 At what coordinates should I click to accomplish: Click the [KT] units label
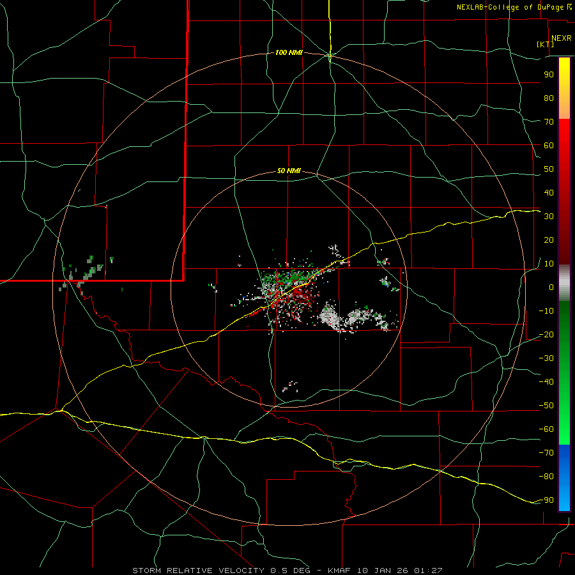coord(546,44)
